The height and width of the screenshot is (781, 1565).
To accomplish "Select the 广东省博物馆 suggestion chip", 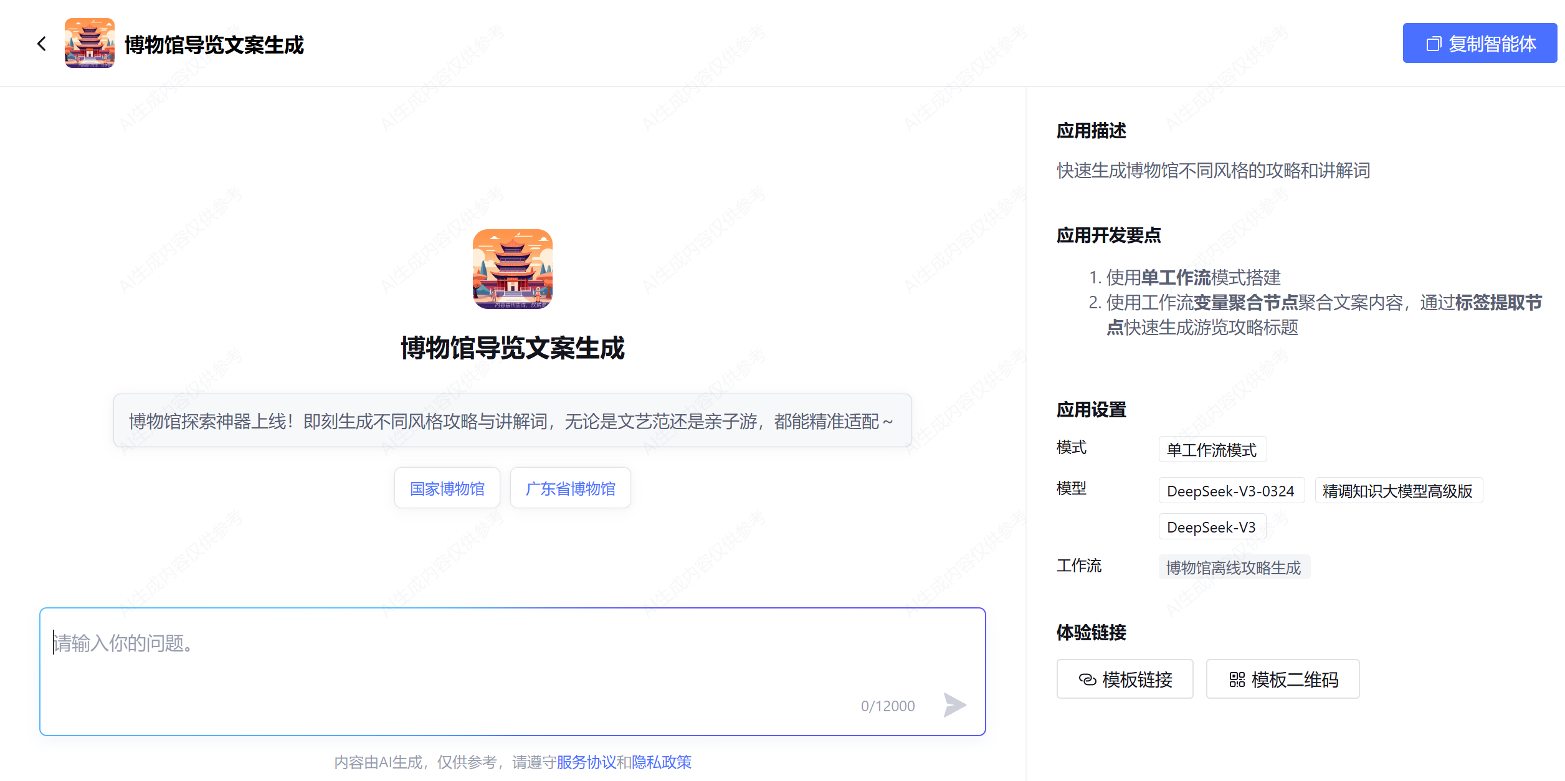I will click(x=570, y=488).
